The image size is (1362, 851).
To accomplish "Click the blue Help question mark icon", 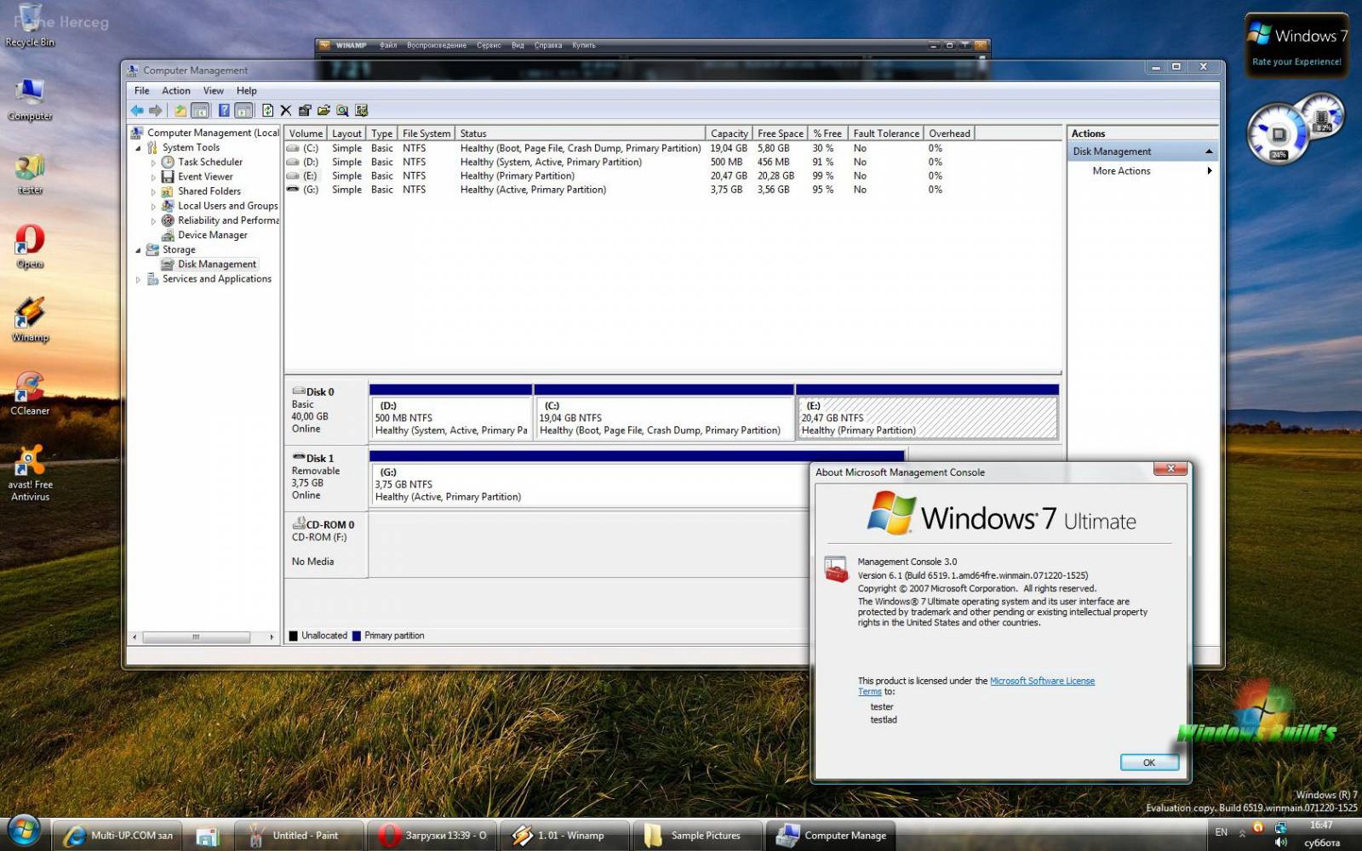I will (x=224, y=111).
